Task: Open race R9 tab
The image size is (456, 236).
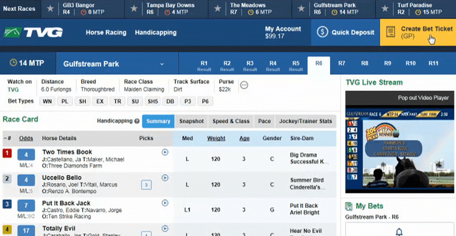Action: pos(387,63)
